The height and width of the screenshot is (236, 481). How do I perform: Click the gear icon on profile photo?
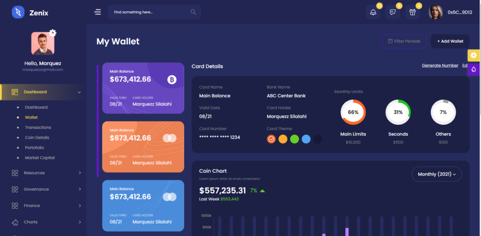[53, 32]
